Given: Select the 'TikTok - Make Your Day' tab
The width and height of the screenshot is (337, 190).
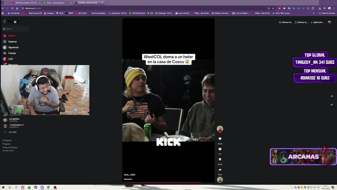Looking at the screenshot, I should [89, 3].
